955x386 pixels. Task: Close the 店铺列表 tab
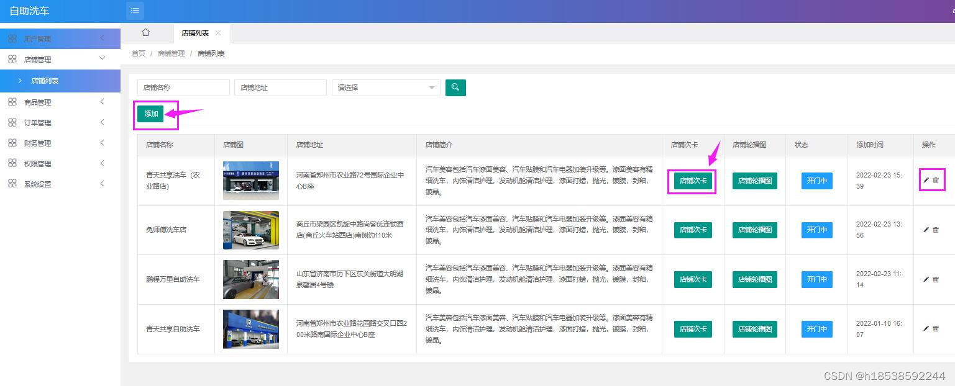coord(218,33)
